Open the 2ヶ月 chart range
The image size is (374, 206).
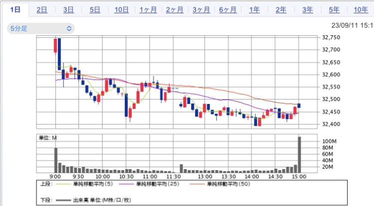(175, 10)
